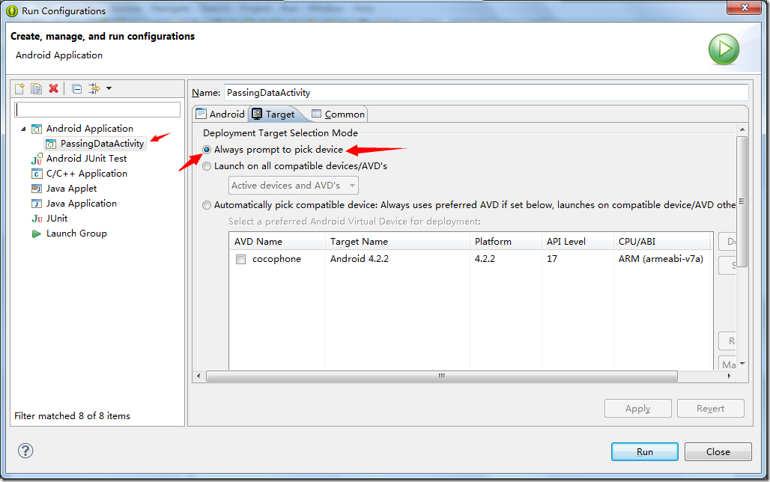Enable Automatically pick compatible device option
This screenshot has height=482, width=770.
tap(207, 205)
